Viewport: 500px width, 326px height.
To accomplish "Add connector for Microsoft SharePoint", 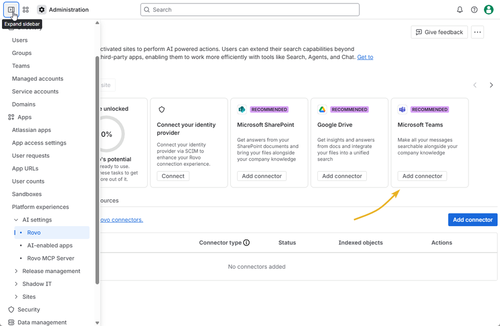I will coord(262,176).
